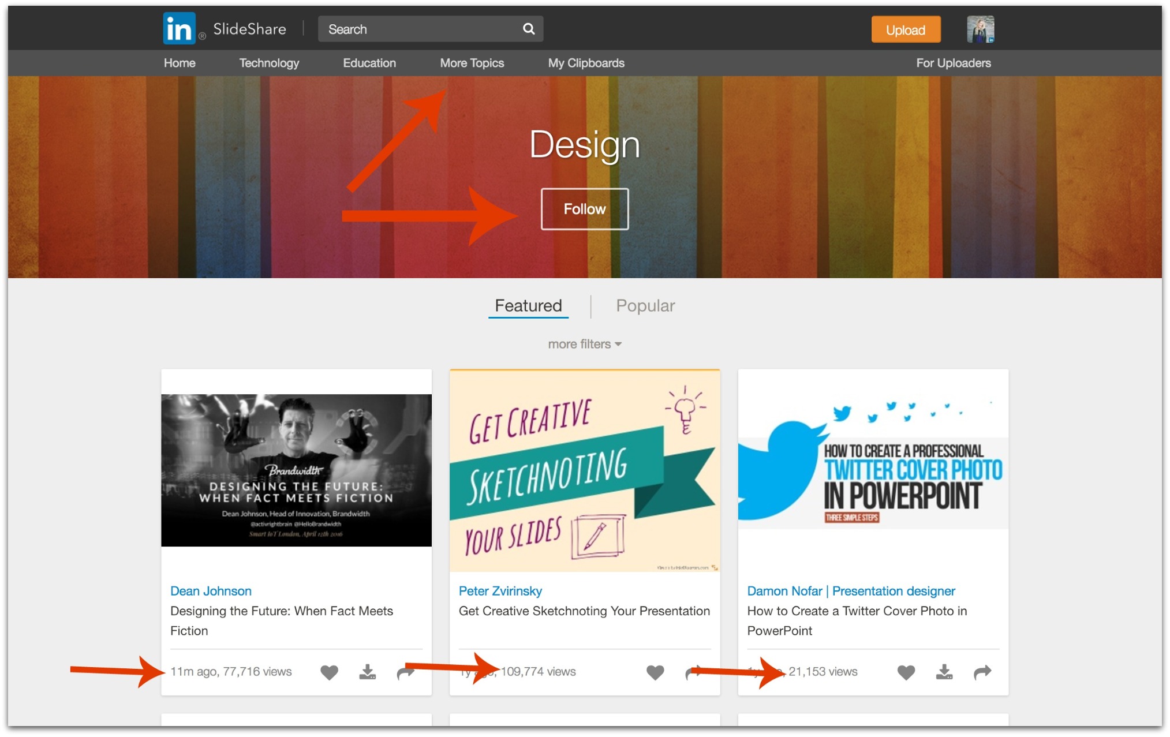Follow the Design topic
The height and width of the screenshot is (737, 1170).
click(x=584, y=209)
